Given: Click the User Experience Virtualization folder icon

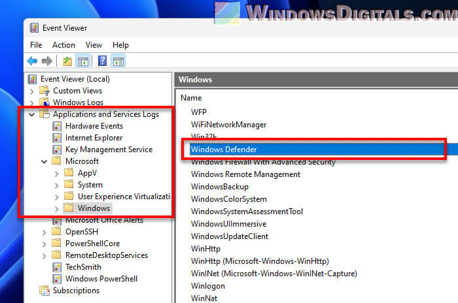Looking at the screenshot, I should pos(69,197).
